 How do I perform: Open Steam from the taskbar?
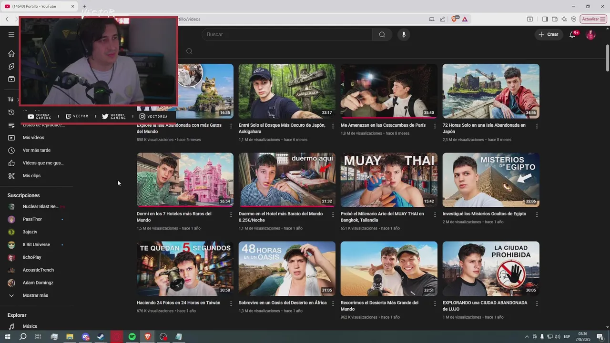pos(101,337)
